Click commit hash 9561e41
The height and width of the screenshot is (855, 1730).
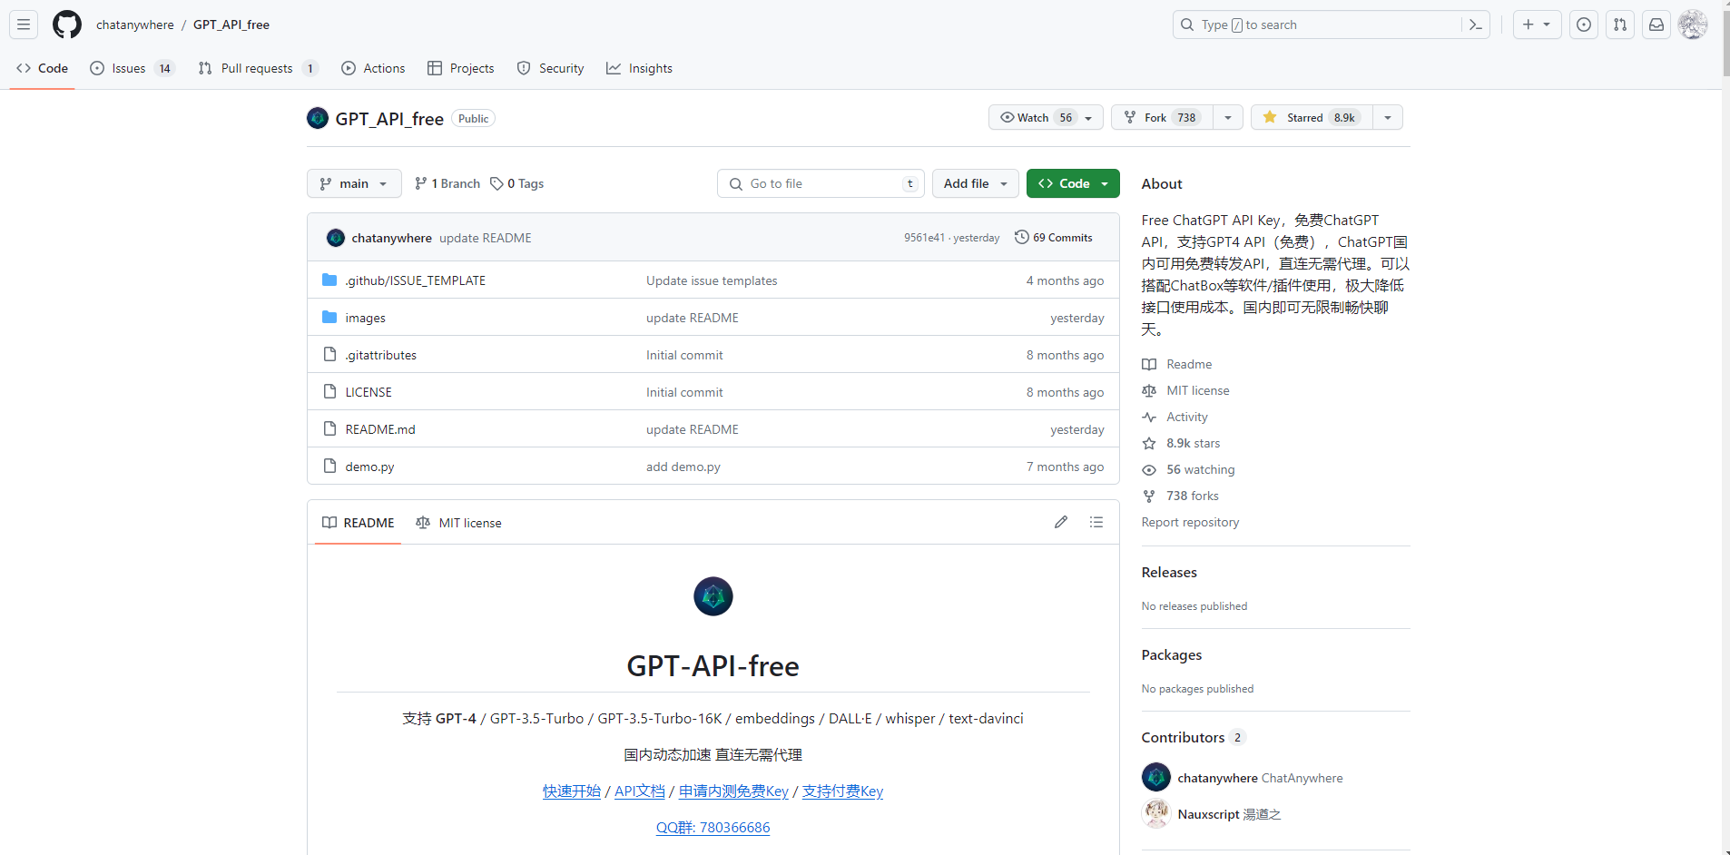(924, 238)
